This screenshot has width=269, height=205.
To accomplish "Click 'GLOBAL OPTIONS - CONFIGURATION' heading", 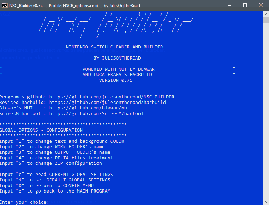I will pos(41,130).
